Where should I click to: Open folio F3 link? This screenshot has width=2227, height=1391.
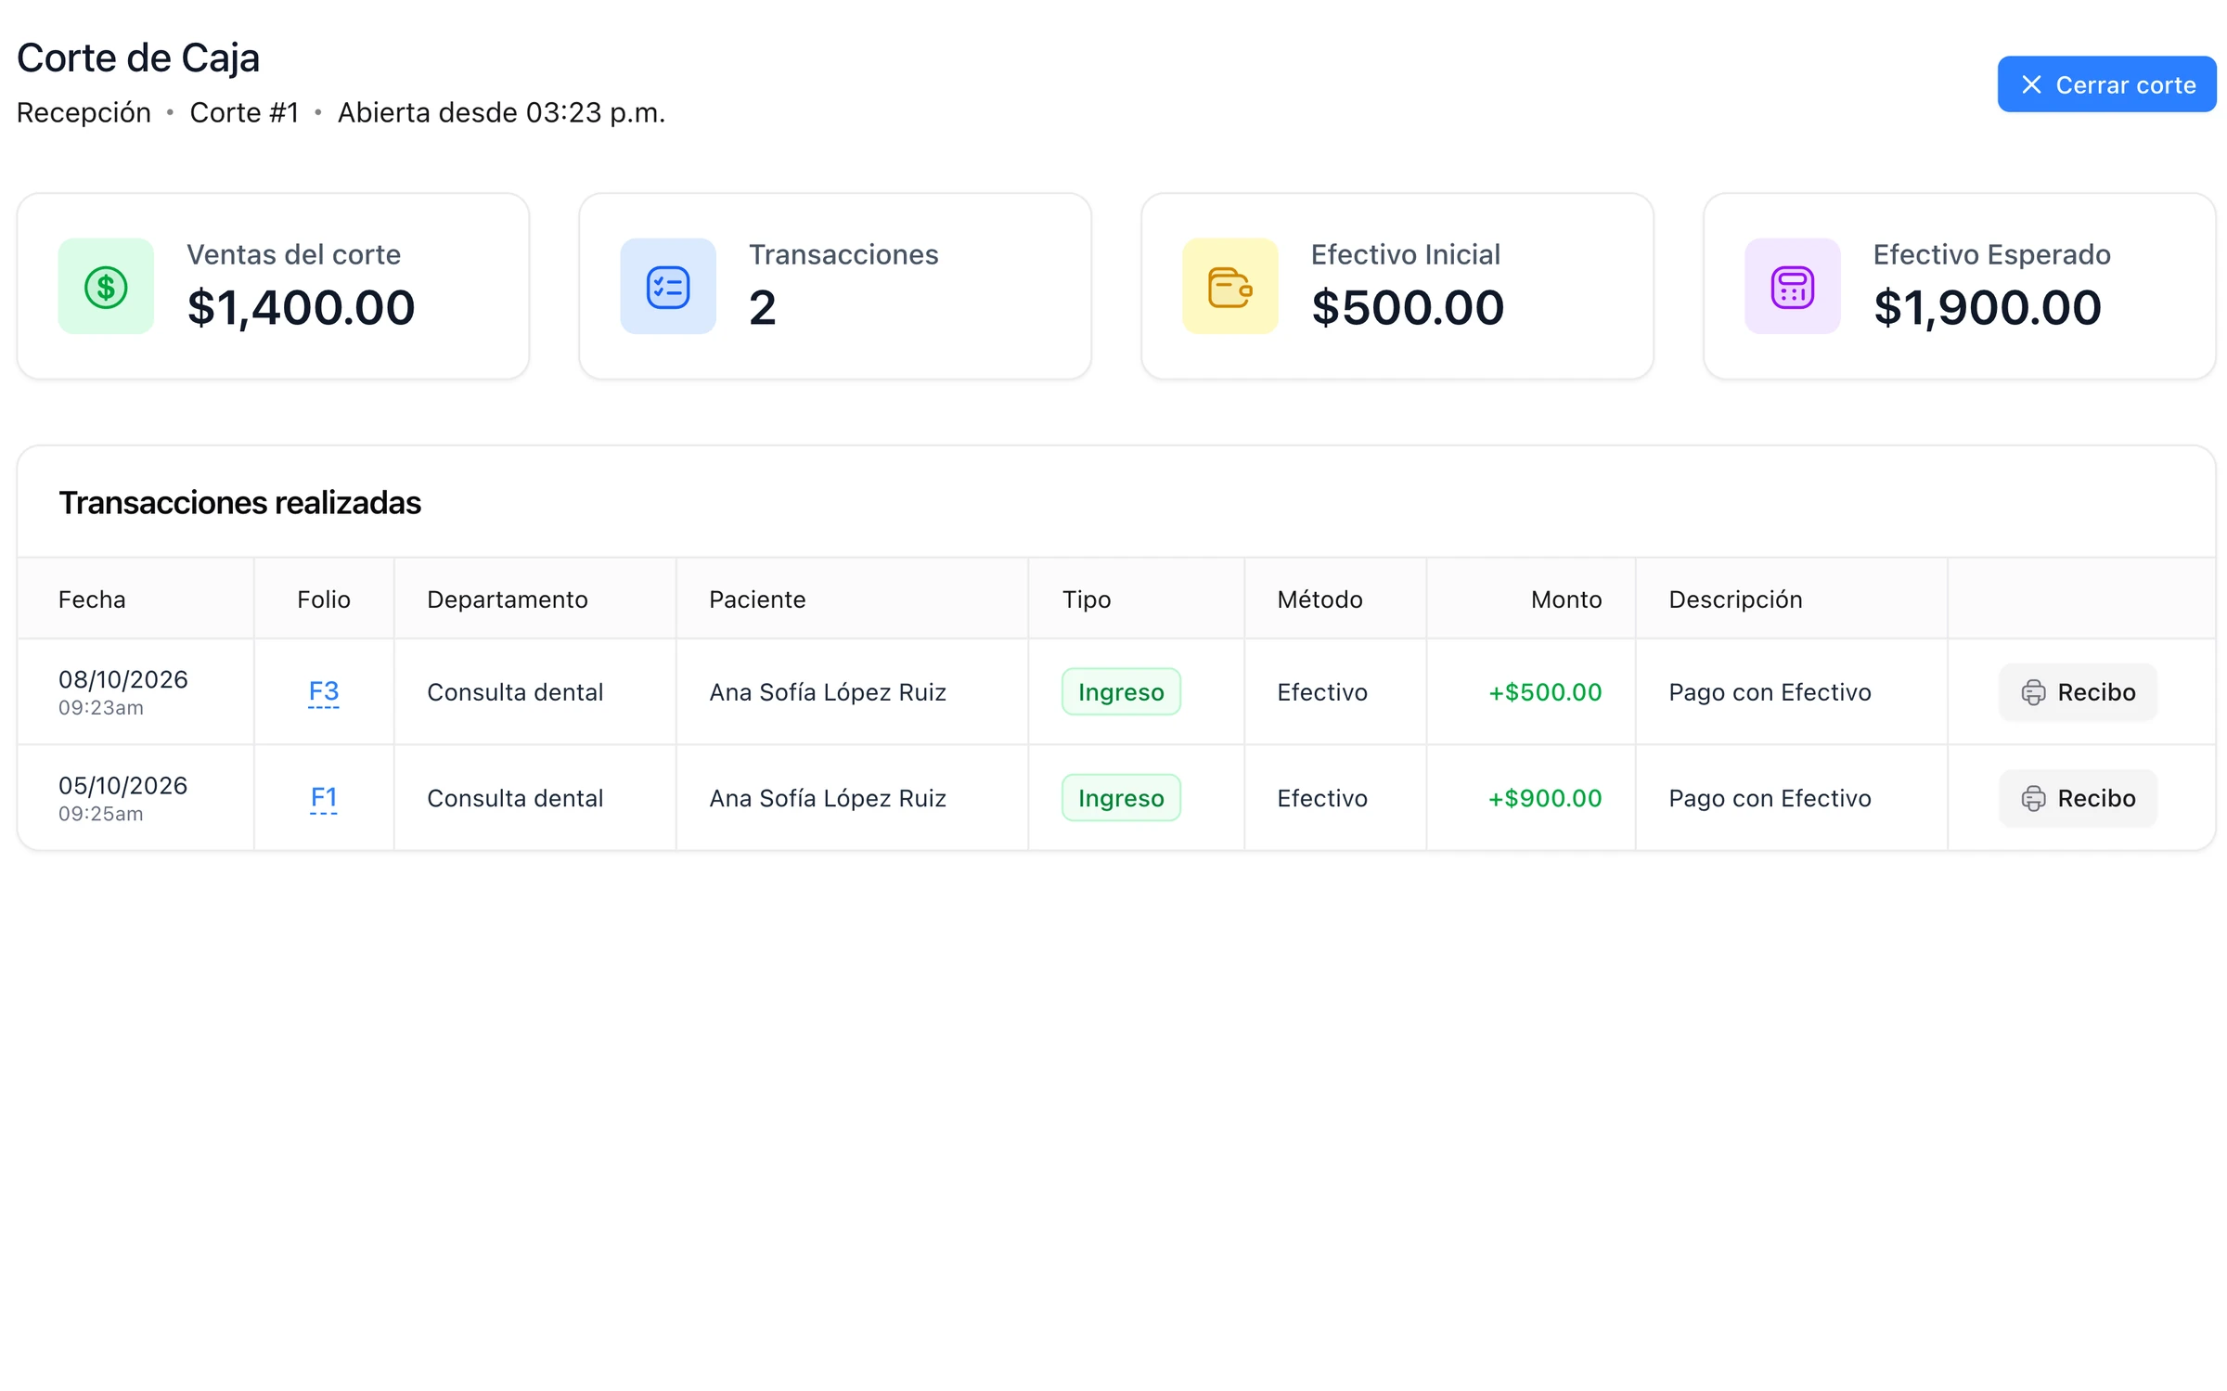324,691
